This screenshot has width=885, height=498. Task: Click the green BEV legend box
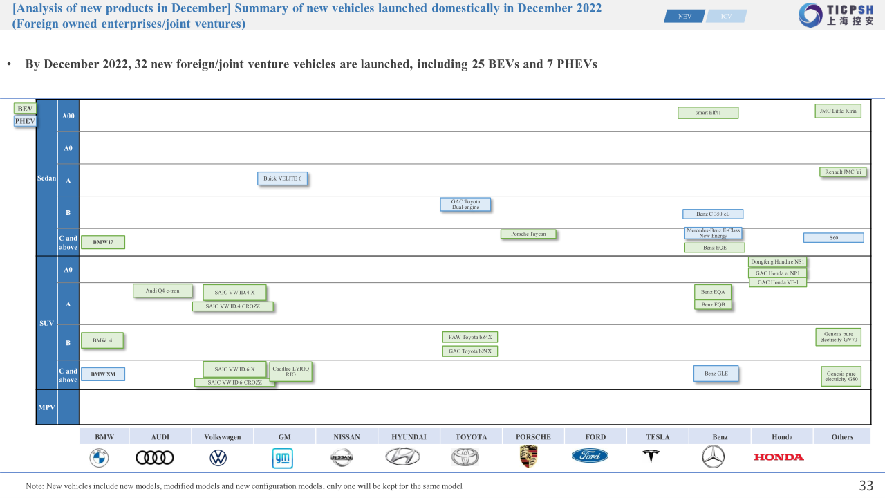coord(25,109)
